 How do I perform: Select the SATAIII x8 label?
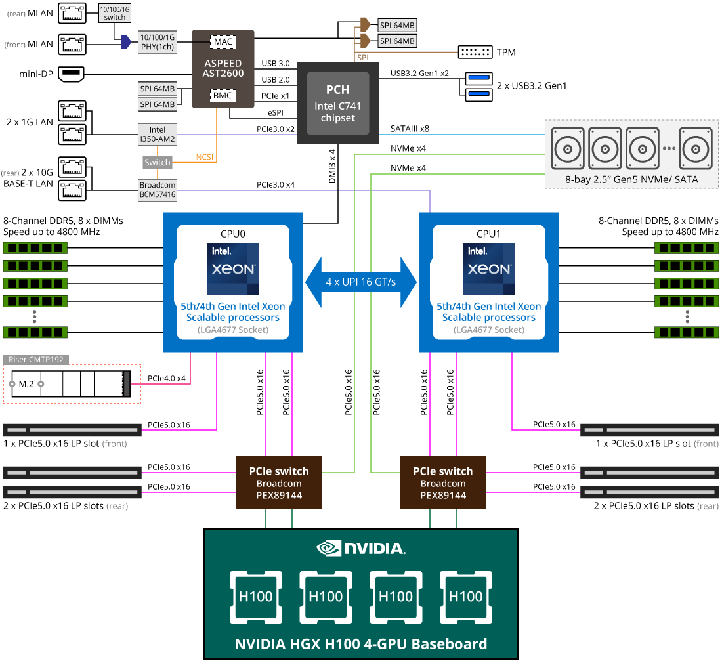(x=410, y=129)
